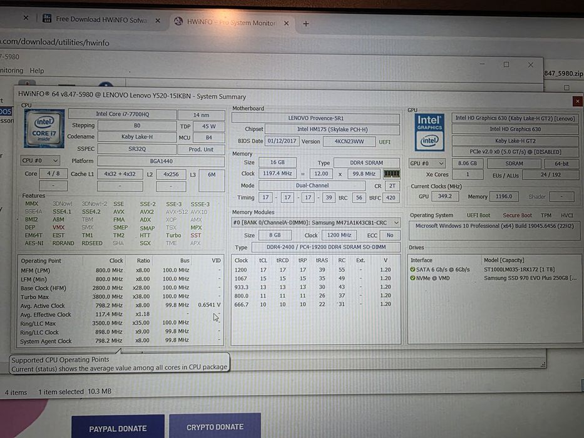Open the Help menu in HWiNFO
Screen dimensions: 584x438
36,70
